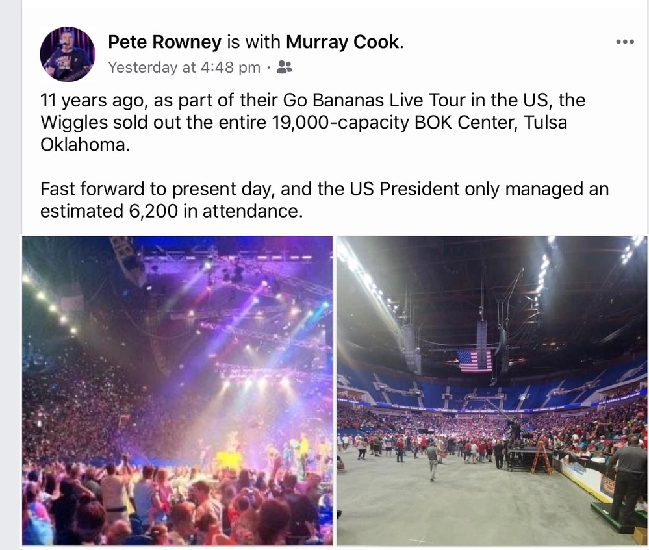
Task: Open the tagged Murray Cook profile
Action: pos(342,42)
